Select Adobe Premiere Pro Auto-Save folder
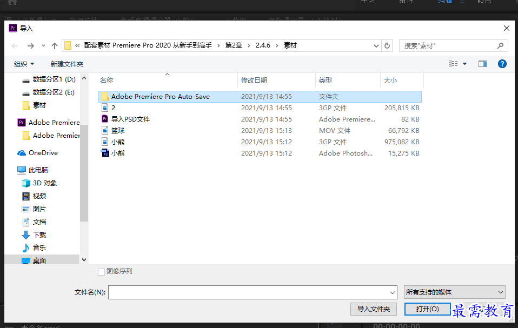The height and width of the screenshot is (328, 518). pos(260,97)
